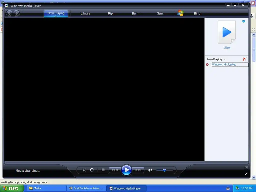Click the Media changing status text
The width and height of the screenshot is (256, 192).
point(27,170)
